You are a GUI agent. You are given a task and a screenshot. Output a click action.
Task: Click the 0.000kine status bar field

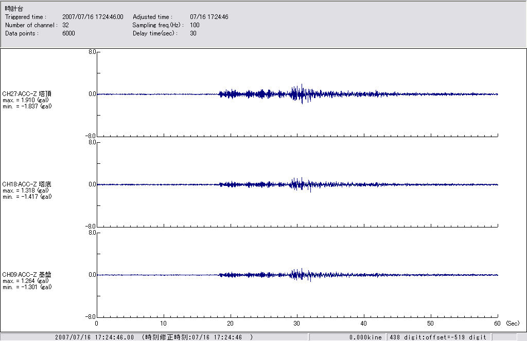tap(365, 337)
